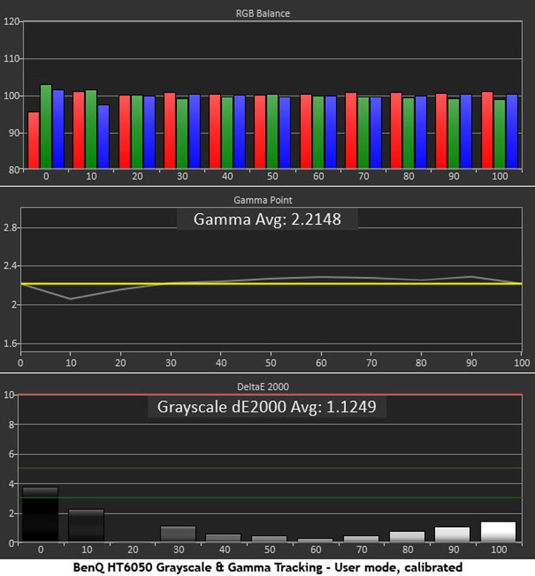Click the Grayscale dE2000 Avg: 1.1249 label
This screenshot has width=535, height=576.
(x=267, y=407)
